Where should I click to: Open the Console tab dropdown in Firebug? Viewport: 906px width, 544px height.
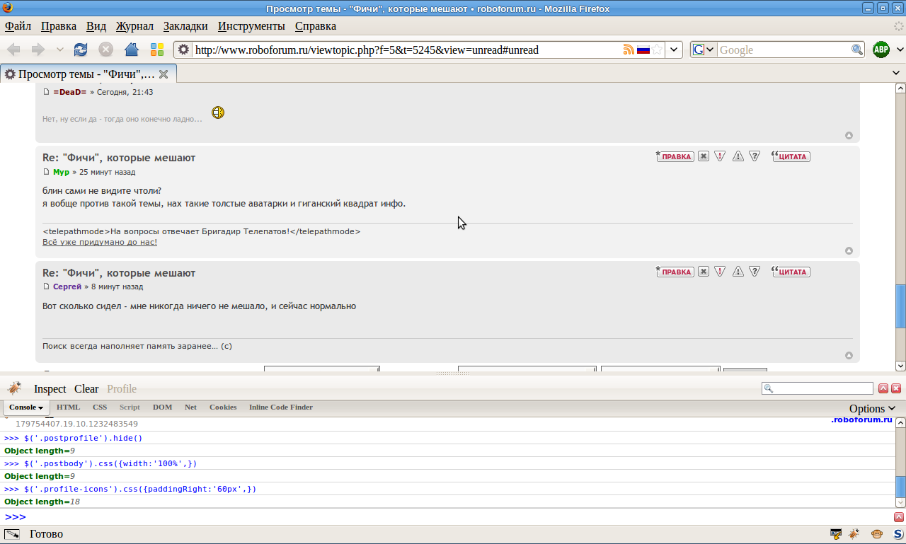27,407
